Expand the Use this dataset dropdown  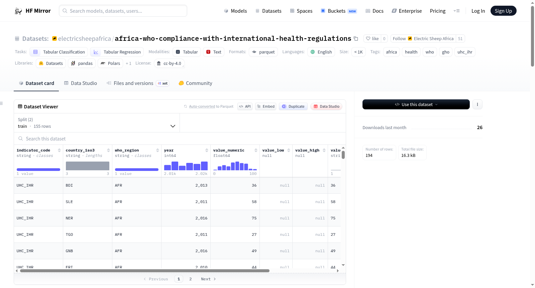(x=416, y=104)
